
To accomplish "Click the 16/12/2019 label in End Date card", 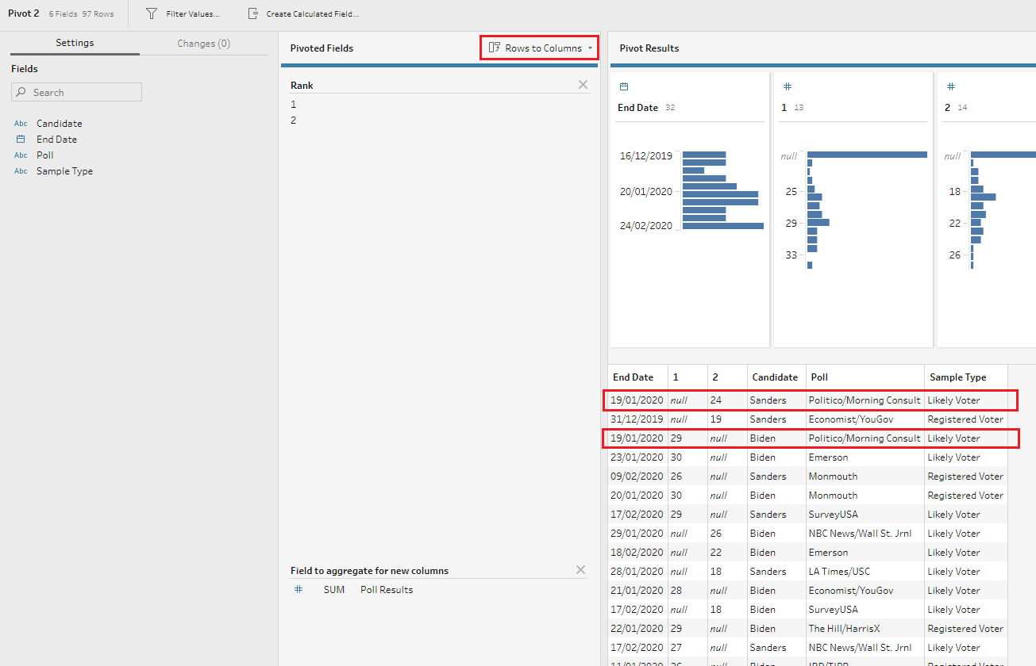I will (x=645, y=156).
